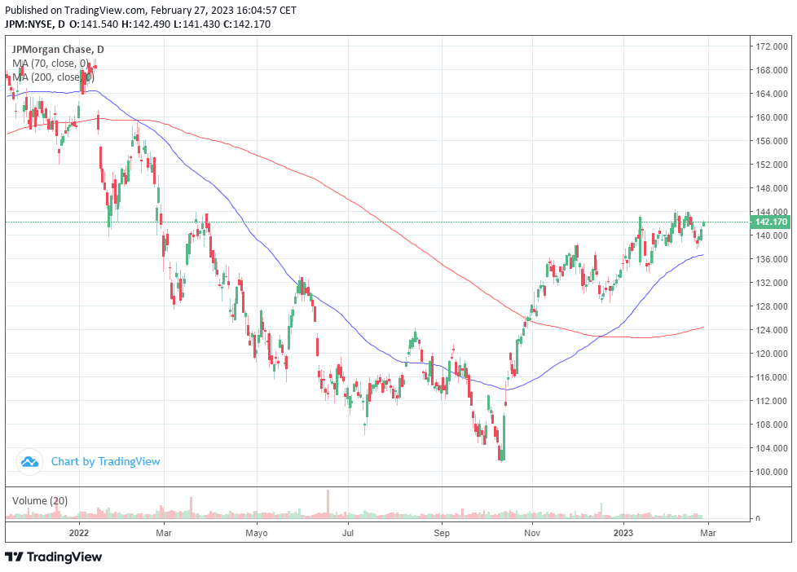Image resolution: width=797 pixels, height=572 pixels.
Task: Click the TradingView cloud logo icon
Action: 29,462
